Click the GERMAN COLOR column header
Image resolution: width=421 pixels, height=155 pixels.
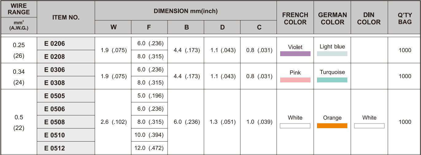[x=332, y=18]
